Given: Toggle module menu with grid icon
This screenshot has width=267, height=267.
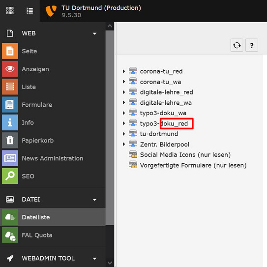Looking at the screenshot, I should [10, 10].
